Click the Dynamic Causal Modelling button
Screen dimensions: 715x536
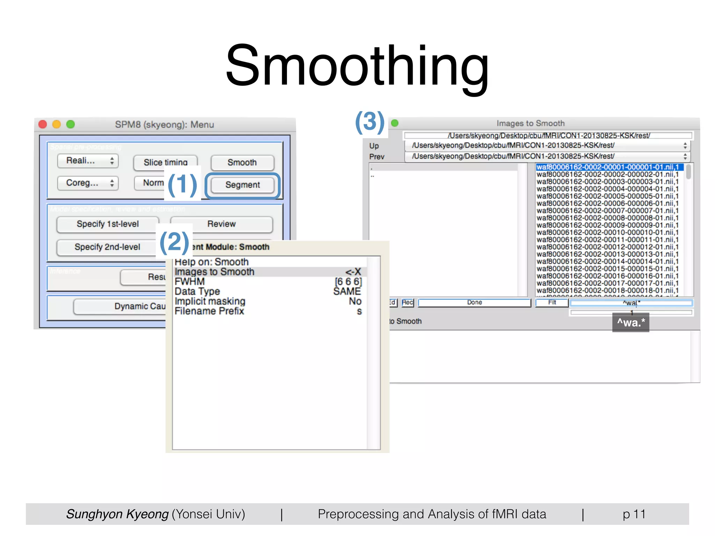click(x=120, y=306)
